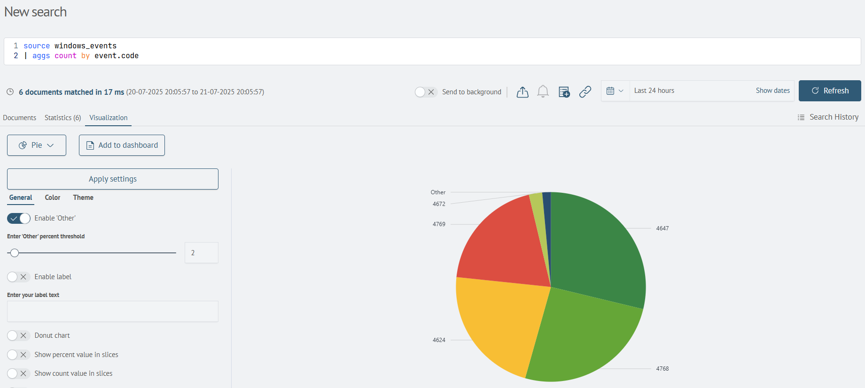Click the Search History list icon

tap(801, 117)
